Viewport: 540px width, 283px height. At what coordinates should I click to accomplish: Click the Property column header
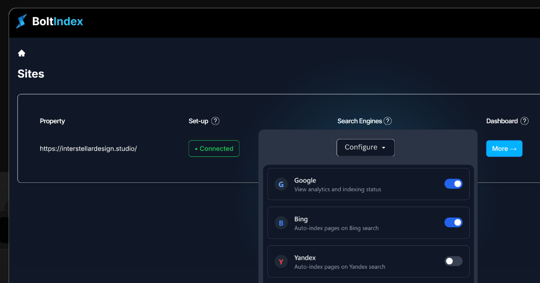52,121
